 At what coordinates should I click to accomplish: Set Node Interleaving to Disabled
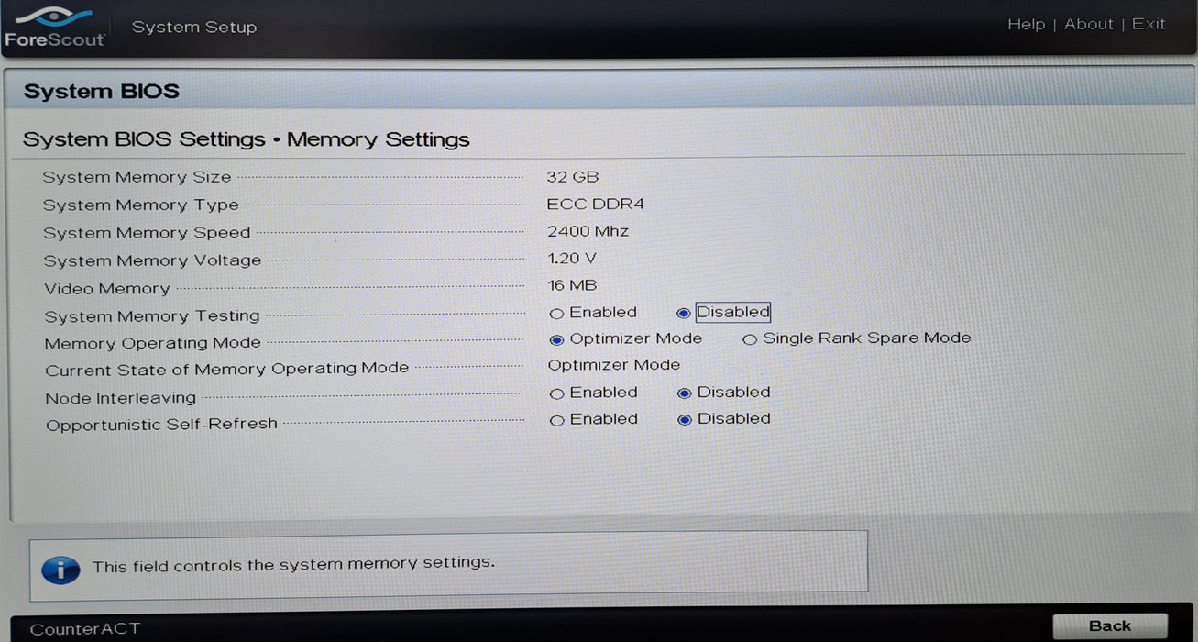pos(684,393)
